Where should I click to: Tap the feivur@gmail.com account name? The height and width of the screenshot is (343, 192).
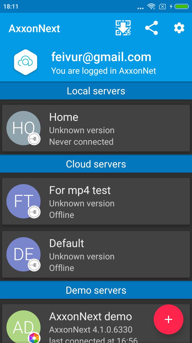(x=101, y=57)
